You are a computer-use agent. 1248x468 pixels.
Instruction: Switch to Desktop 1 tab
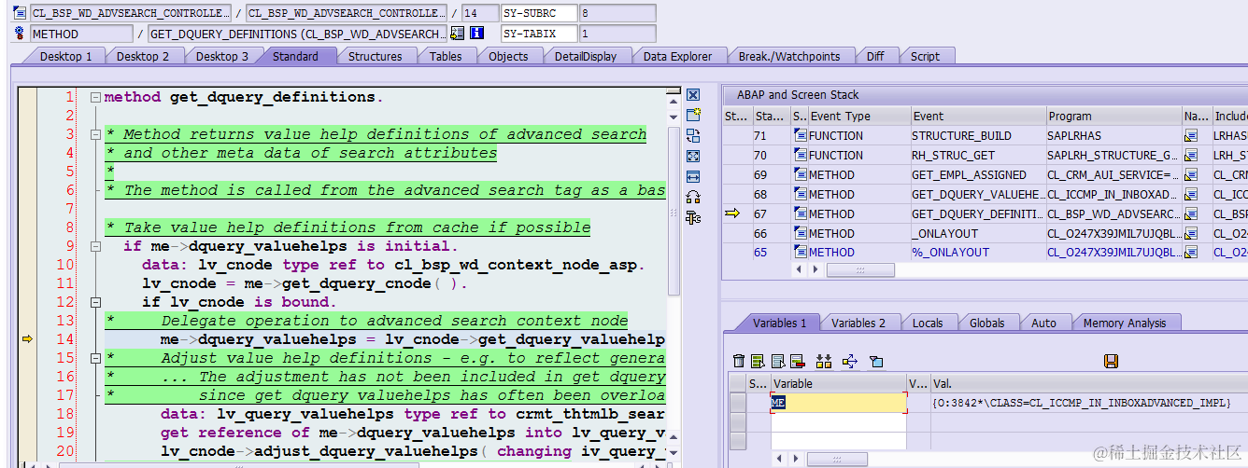point(65,56)
